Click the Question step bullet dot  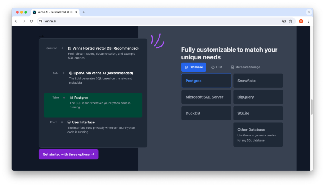tap(62, 48)
